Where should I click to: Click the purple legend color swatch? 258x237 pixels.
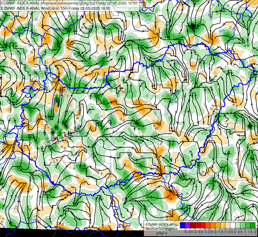[188, 225]
